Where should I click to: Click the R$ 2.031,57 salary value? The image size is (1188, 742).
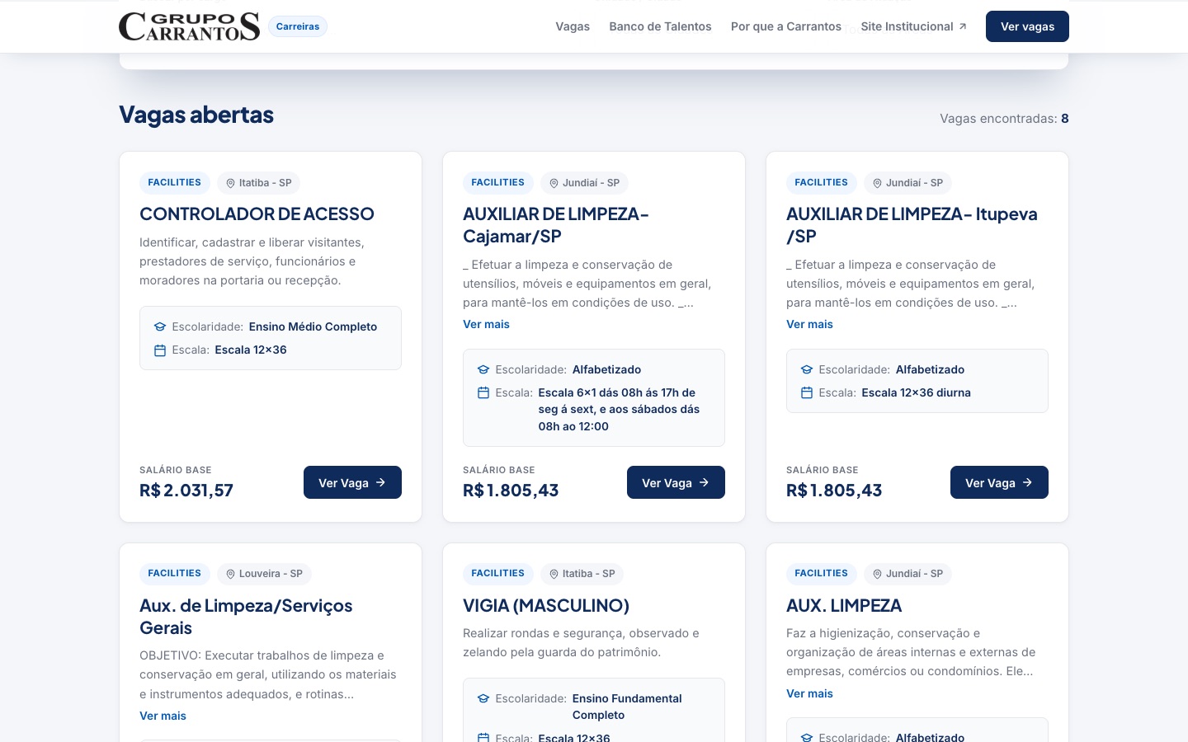click(x=186, y=491)
